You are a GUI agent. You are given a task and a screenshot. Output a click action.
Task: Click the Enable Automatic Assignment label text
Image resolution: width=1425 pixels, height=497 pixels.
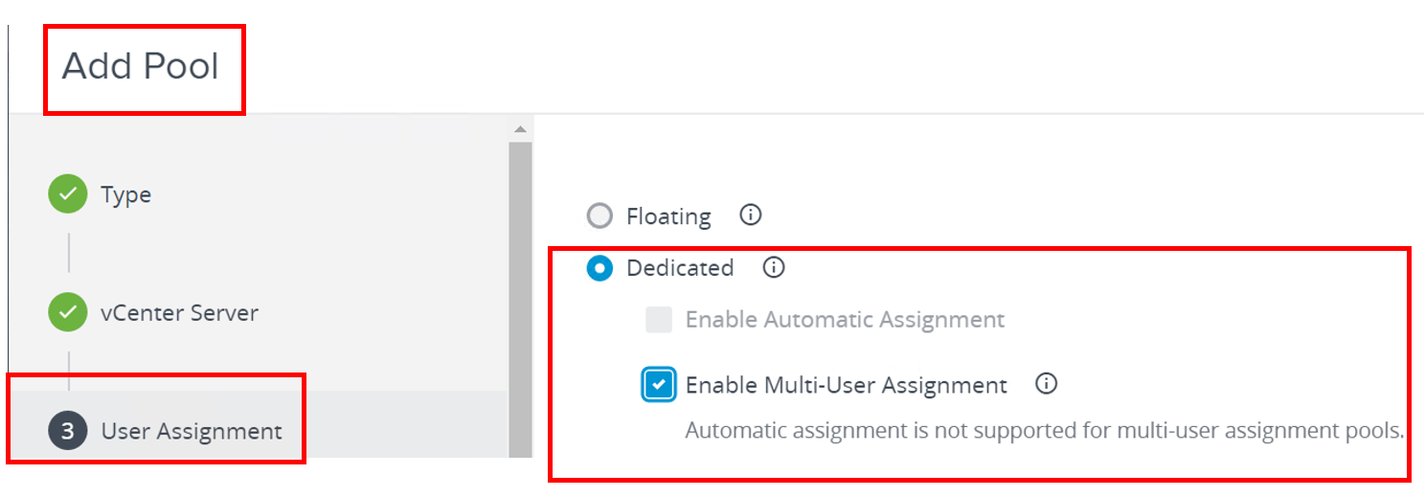(845, 320)
